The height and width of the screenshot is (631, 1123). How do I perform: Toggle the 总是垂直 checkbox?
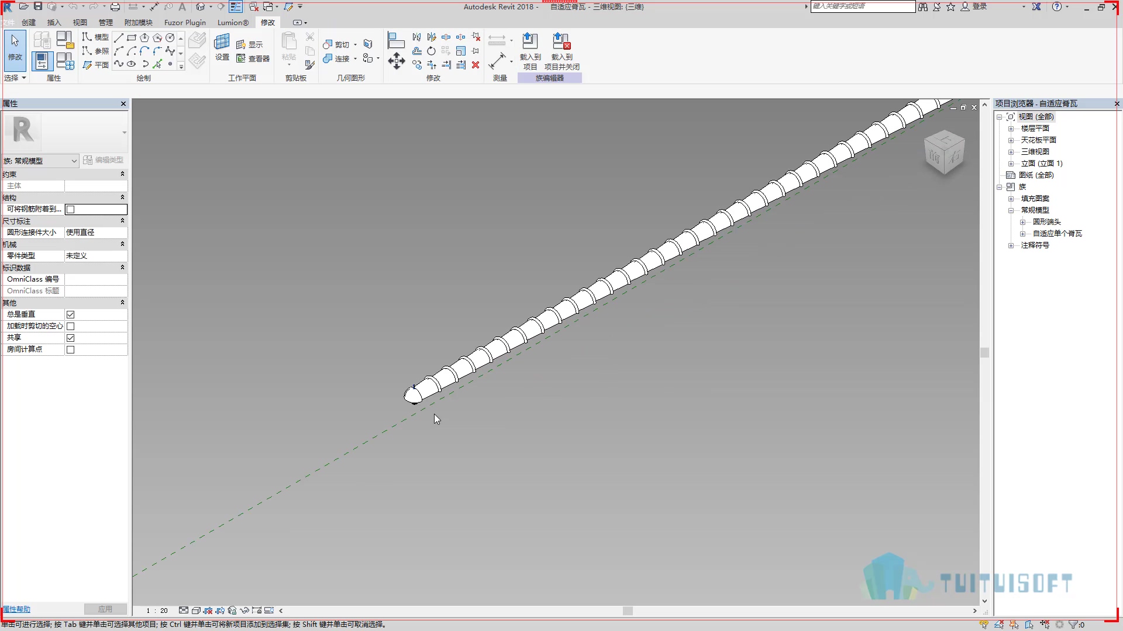[70, 314]
